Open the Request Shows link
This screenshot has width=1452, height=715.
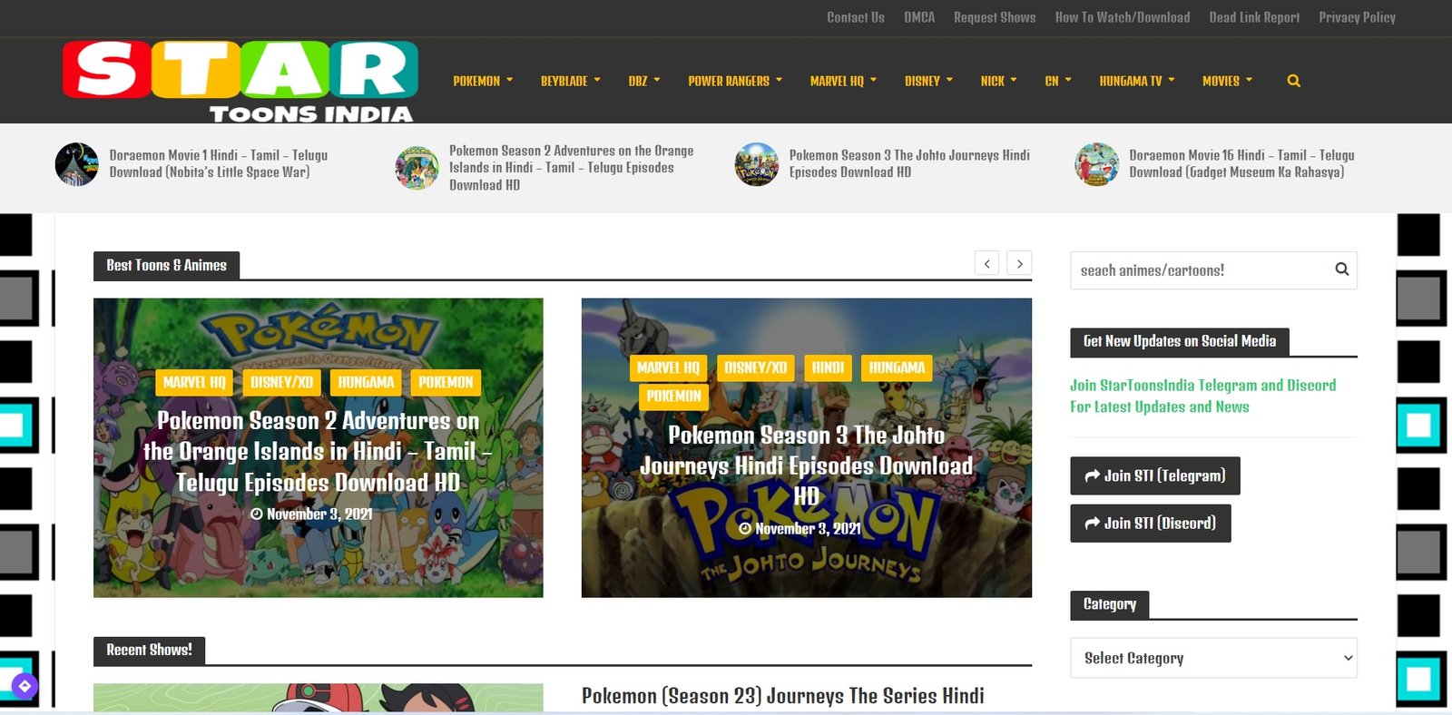pos(994,17)
